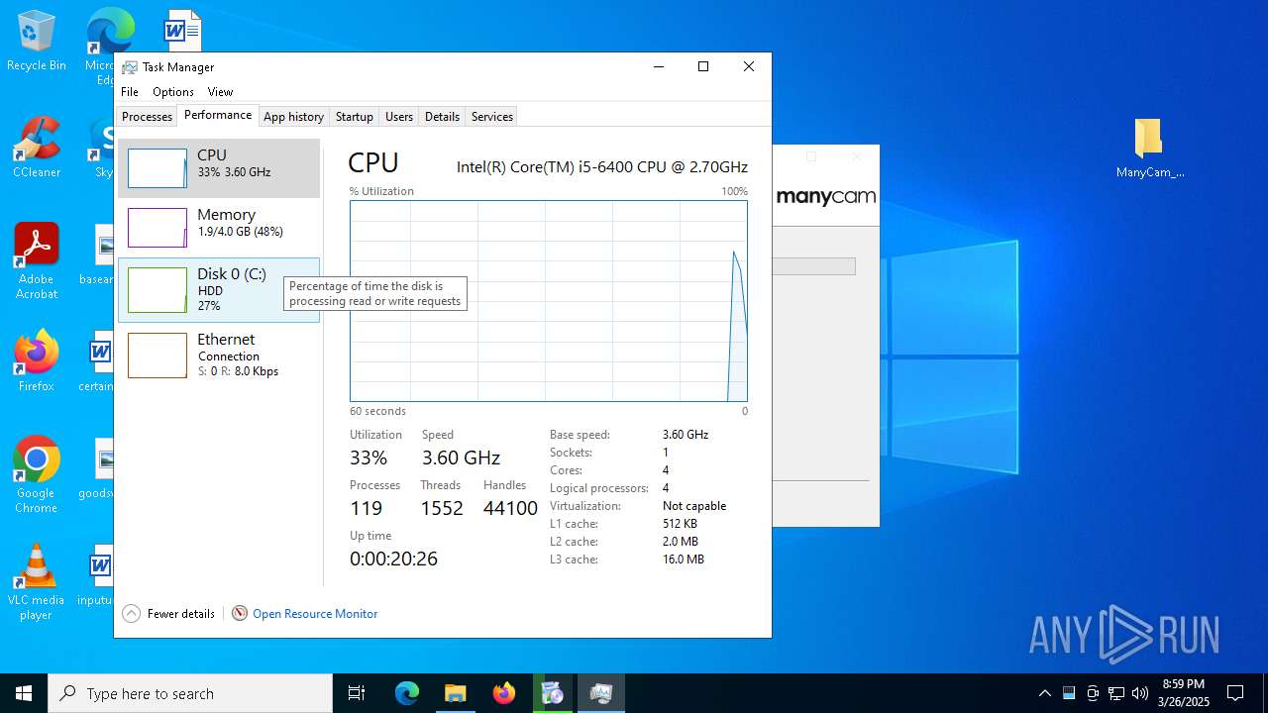Click the Virtualization 'Not capable' value
Image resolution: width=1268 pixels, height=713 pixels.
coord(694,506)
